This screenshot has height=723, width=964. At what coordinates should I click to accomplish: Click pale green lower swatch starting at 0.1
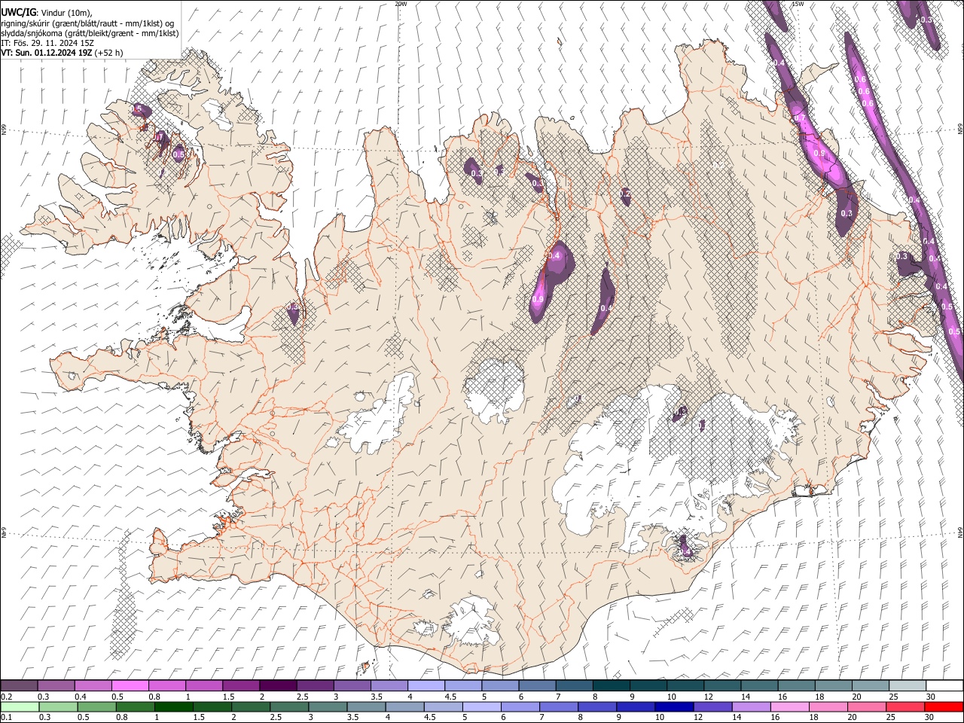tap(20, 706)
